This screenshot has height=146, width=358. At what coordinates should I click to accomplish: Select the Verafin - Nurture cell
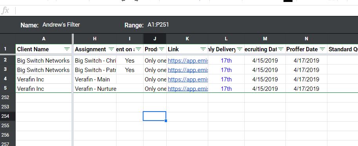pyautogui.click(x=95, y=88)
